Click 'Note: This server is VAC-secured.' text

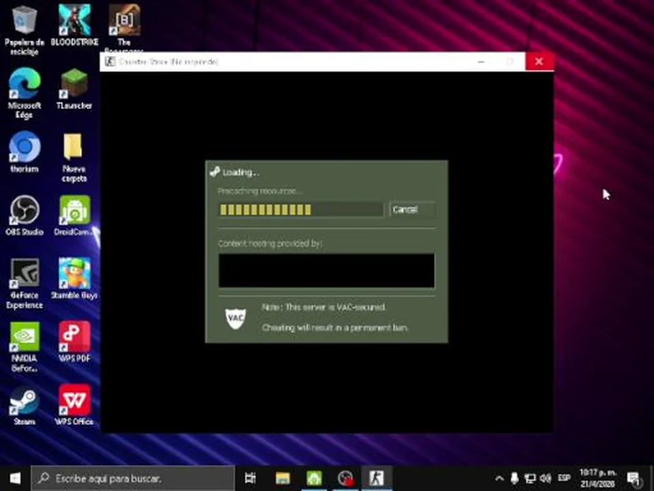click(324, 308)
